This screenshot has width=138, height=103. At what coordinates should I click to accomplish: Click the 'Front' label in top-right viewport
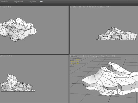point(76,7)
